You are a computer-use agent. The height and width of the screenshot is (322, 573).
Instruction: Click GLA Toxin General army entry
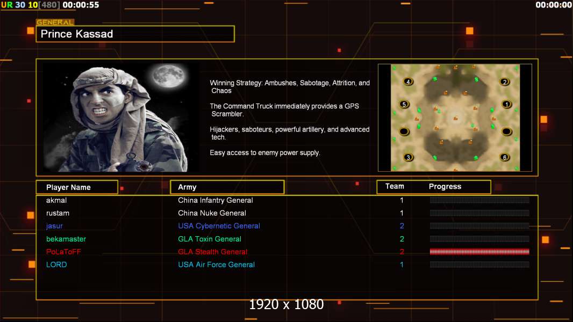point(210,239)
